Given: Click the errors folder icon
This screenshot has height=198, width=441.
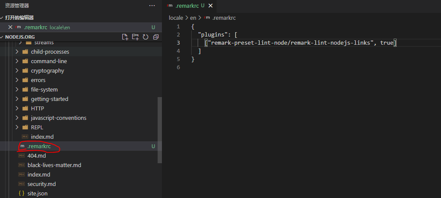Looking at the screenshot, I should tap(25, 80).
